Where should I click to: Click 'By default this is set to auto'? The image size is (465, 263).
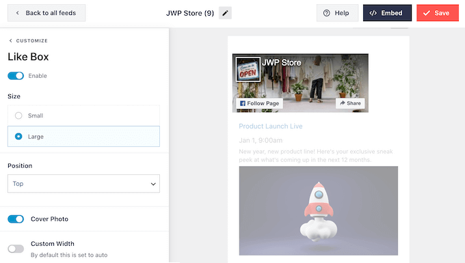[x=69, y=255]
